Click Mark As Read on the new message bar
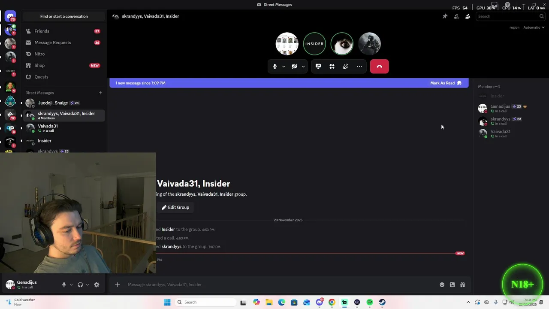Image resolution: width=549 pixels, height=309 pixels. (446, 83)
